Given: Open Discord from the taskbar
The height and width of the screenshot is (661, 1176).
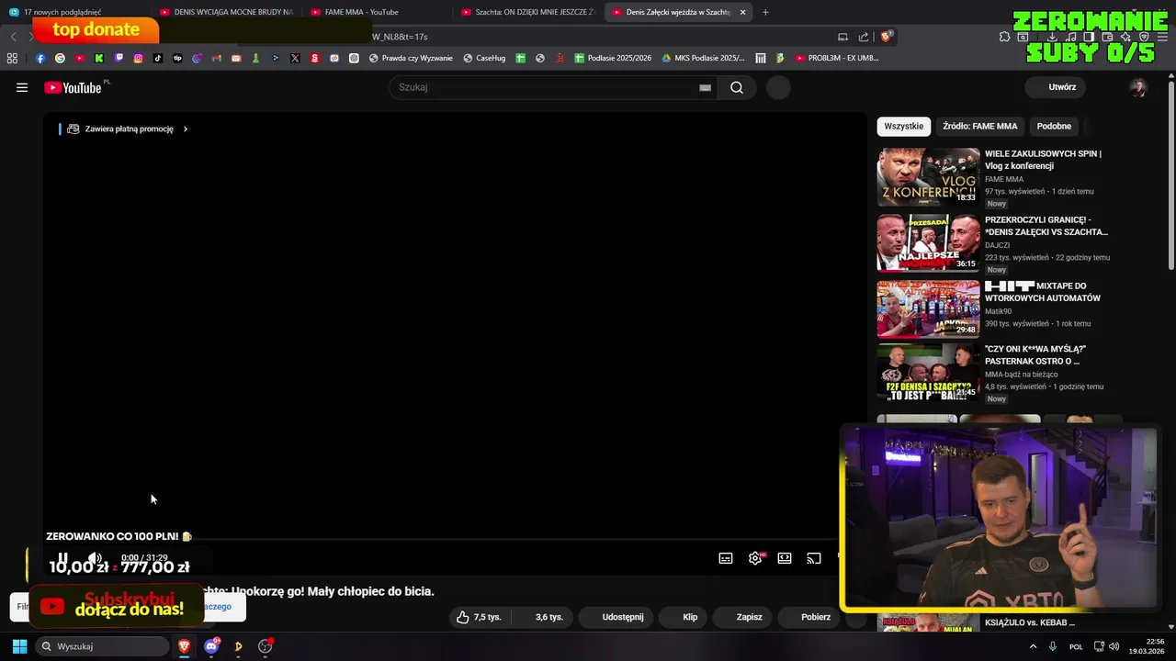Looking at the screenshot, I should [x=211, y=646].
